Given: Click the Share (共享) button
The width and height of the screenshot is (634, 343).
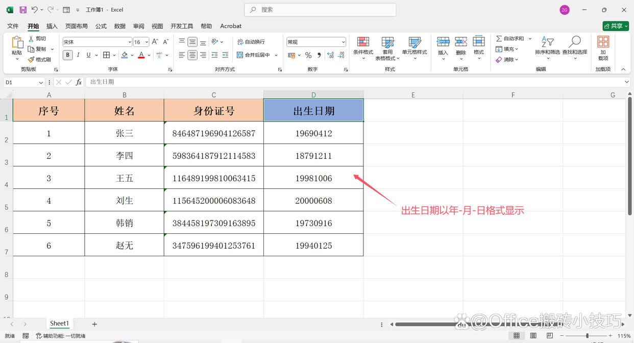Looking at the screenshot, I should tap(615, 26).
